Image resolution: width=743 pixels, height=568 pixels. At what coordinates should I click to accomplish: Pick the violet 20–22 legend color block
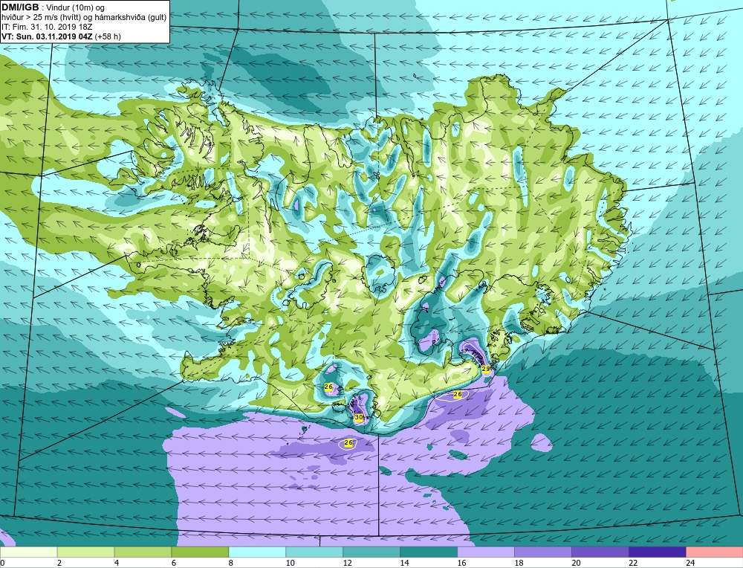pyautogui.click(x=600, y=552)
